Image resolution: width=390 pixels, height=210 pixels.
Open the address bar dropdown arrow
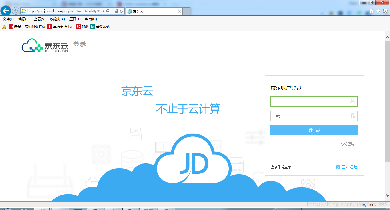pos(112,11)
